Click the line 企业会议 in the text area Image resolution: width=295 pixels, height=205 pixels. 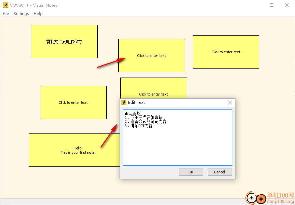(x=133, y=113)
